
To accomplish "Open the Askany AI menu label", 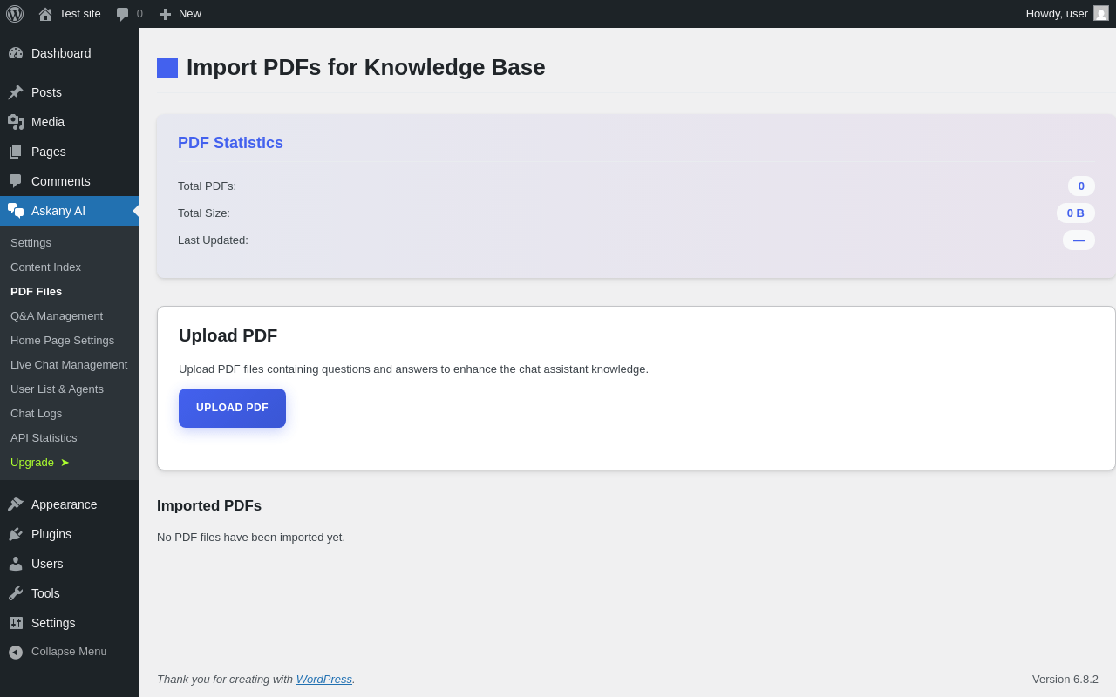I will pyautogui.click(x=58, y=211).
